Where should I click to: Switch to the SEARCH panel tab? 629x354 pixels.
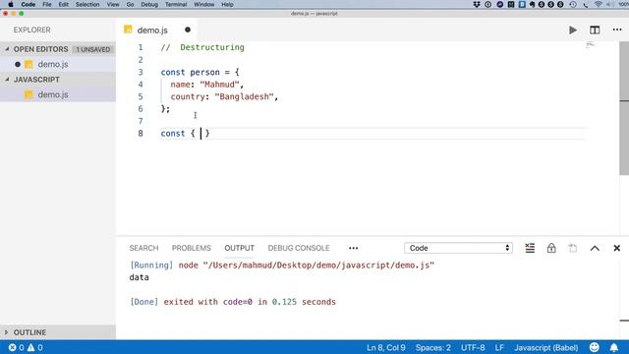click(143, 248)
